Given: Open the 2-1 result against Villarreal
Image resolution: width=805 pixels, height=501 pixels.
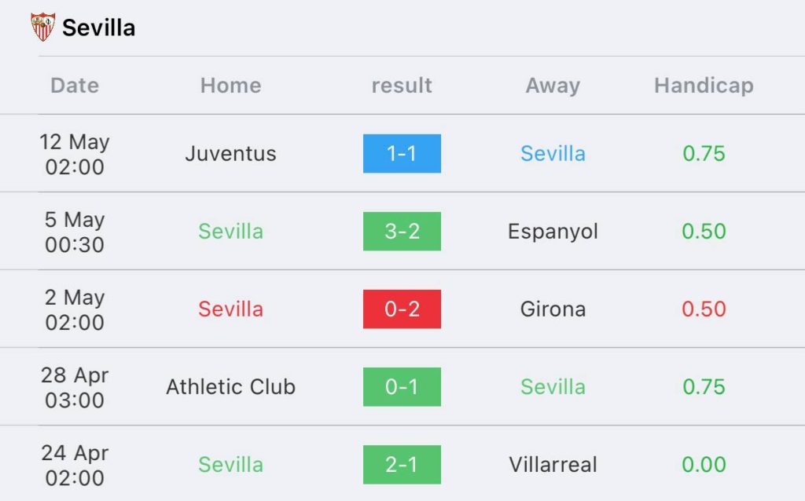Looking at the screenshot, I should [402, 465].
